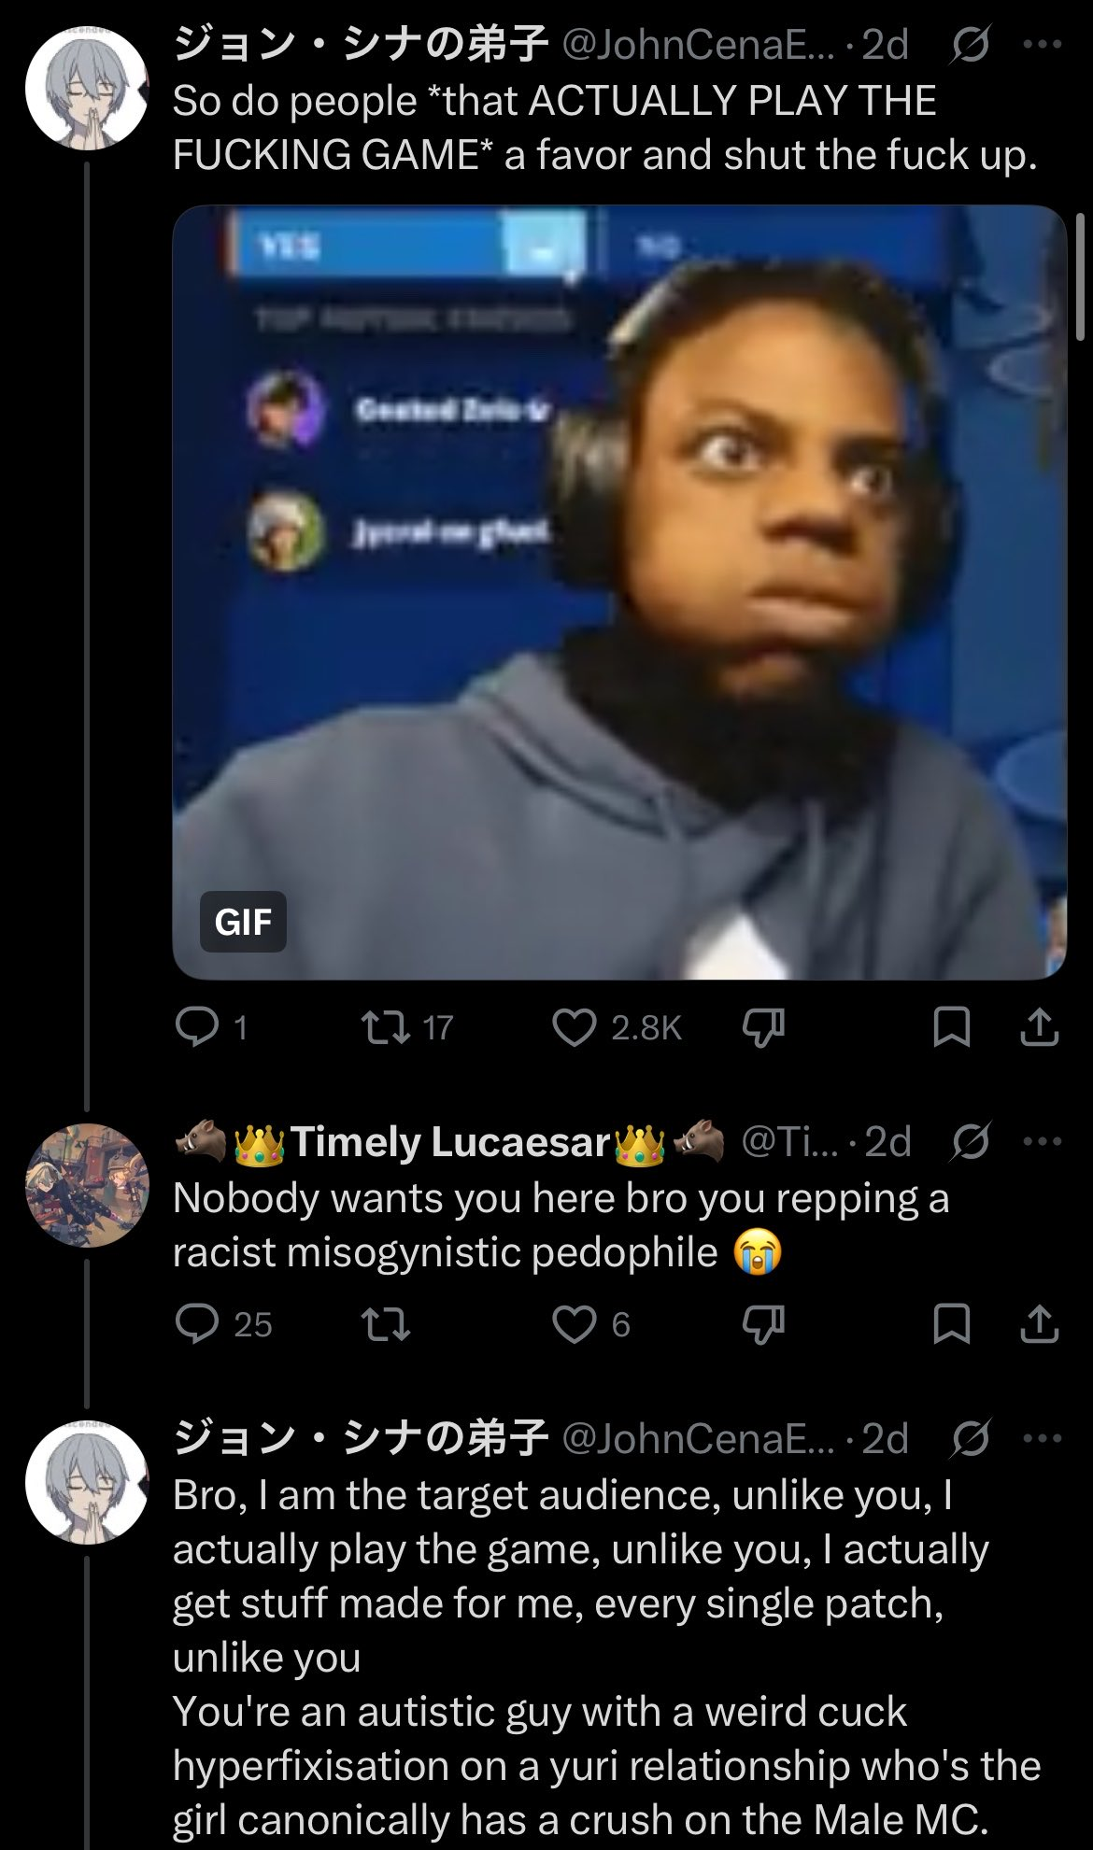Like Timely Lucaesar's reply with 6 likes
The width and height of the screenshot is (1093, 1850).
pyautogui.click(x=591, y=1324)
